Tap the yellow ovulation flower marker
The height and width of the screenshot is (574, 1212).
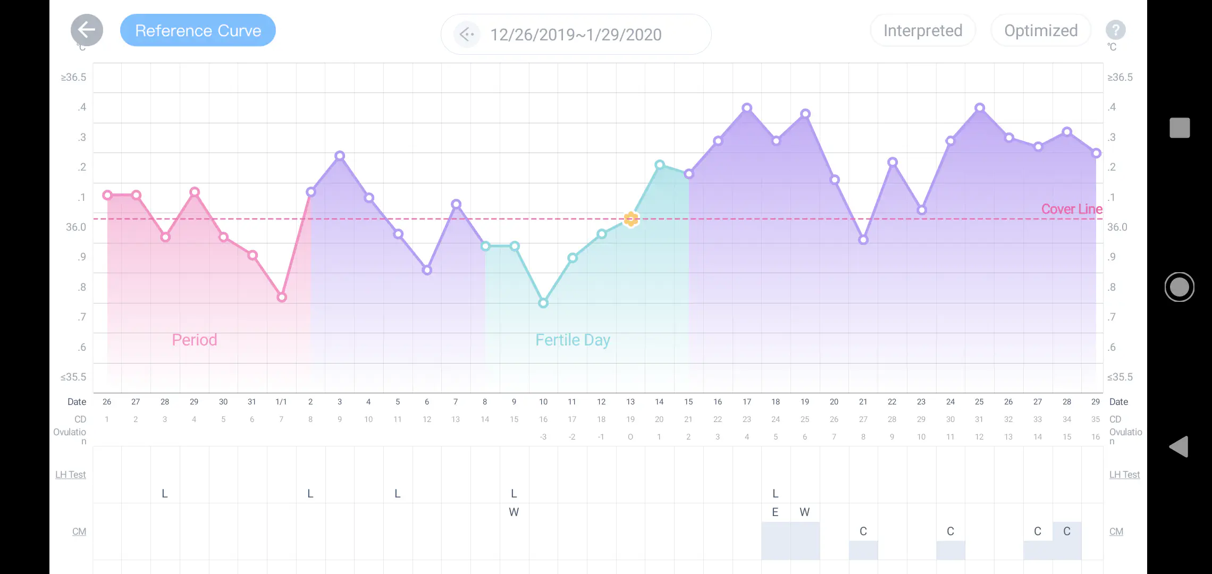coord(630,218)
